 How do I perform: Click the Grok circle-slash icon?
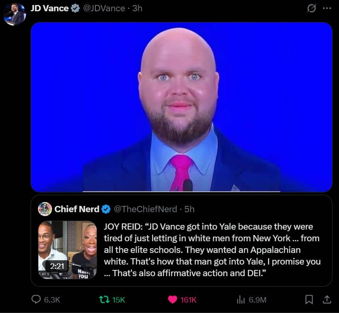(x=311, y=8)
